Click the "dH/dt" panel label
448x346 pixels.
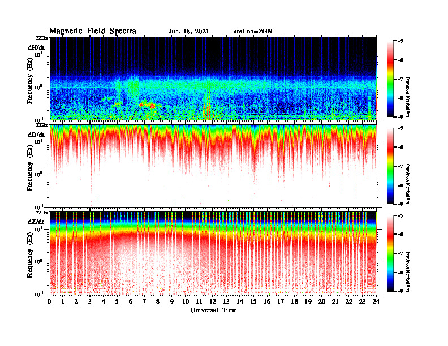[x=36, y=47]
